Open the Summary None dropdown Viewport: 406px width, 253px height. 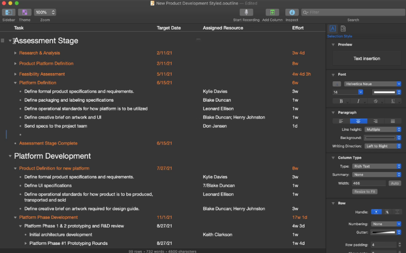click(376, 175)
